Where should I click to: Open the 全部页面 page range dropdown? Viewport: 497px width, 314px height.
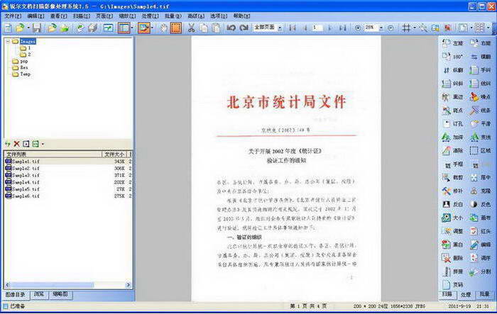coord(280,28)
